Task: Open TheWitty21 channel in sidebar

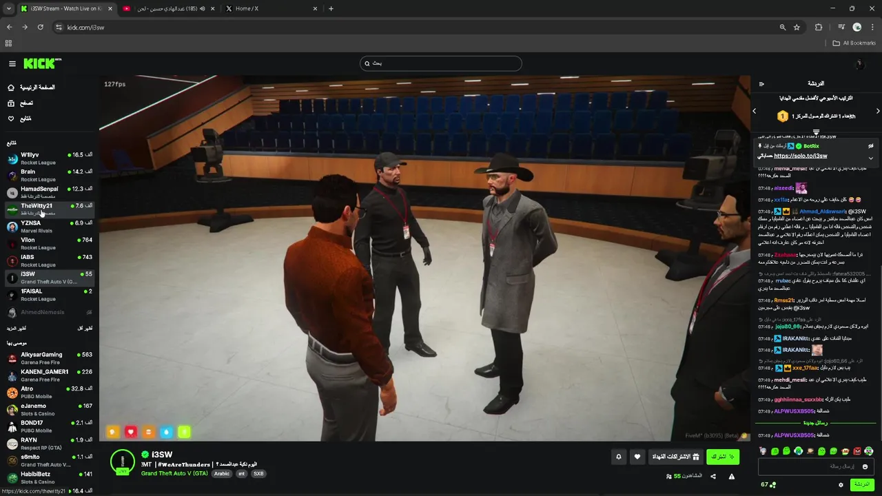Action: [48, 209]
